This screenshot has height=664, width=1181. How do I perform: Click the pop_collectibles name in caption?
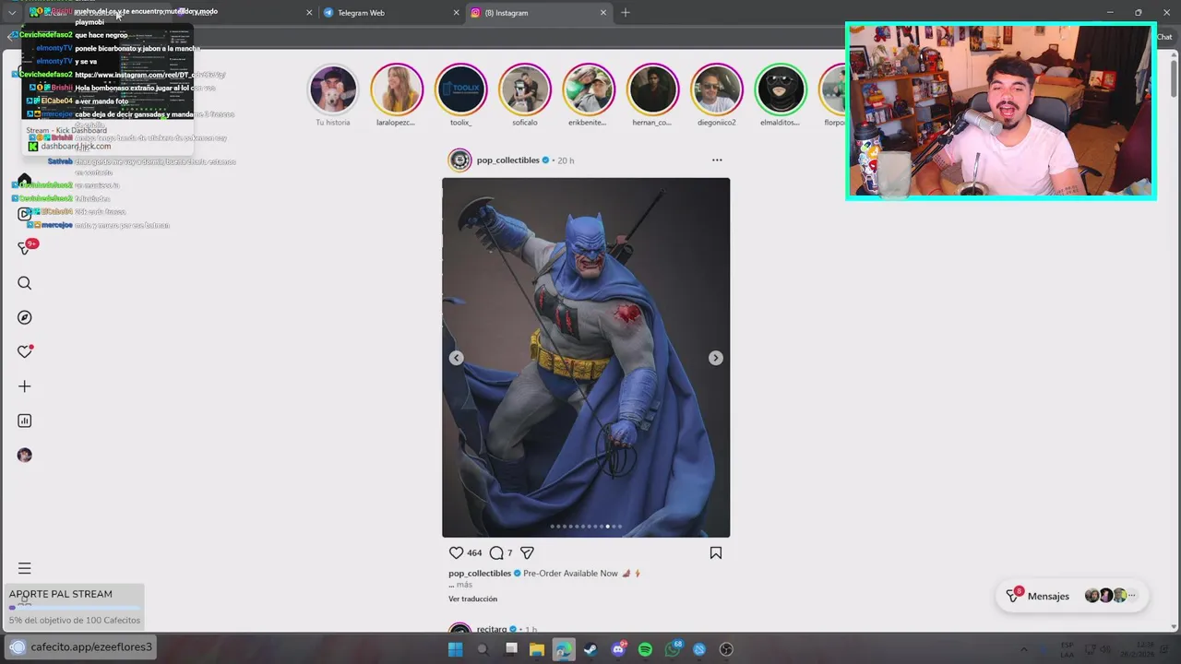click(480, 574)
